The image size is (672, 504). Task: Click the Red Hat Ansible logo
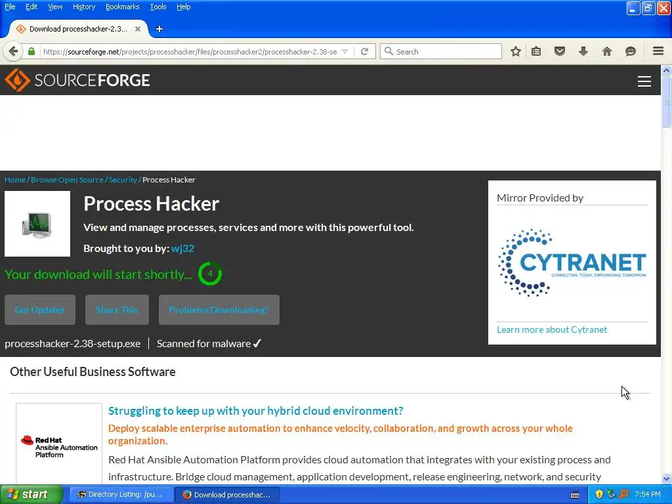click(59, 447)
